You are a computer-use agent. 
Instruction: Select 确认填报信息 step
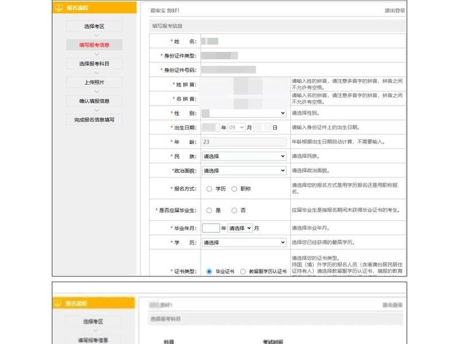(94, 101)
